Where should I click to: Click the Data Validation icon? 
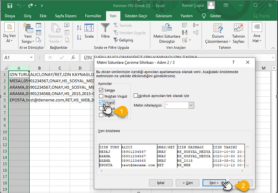pos(185,40)
